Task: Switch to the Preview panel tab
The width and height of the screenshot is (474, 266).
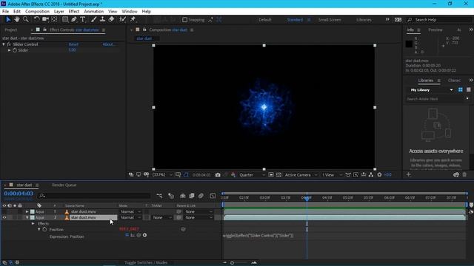Action: point(435,30)
